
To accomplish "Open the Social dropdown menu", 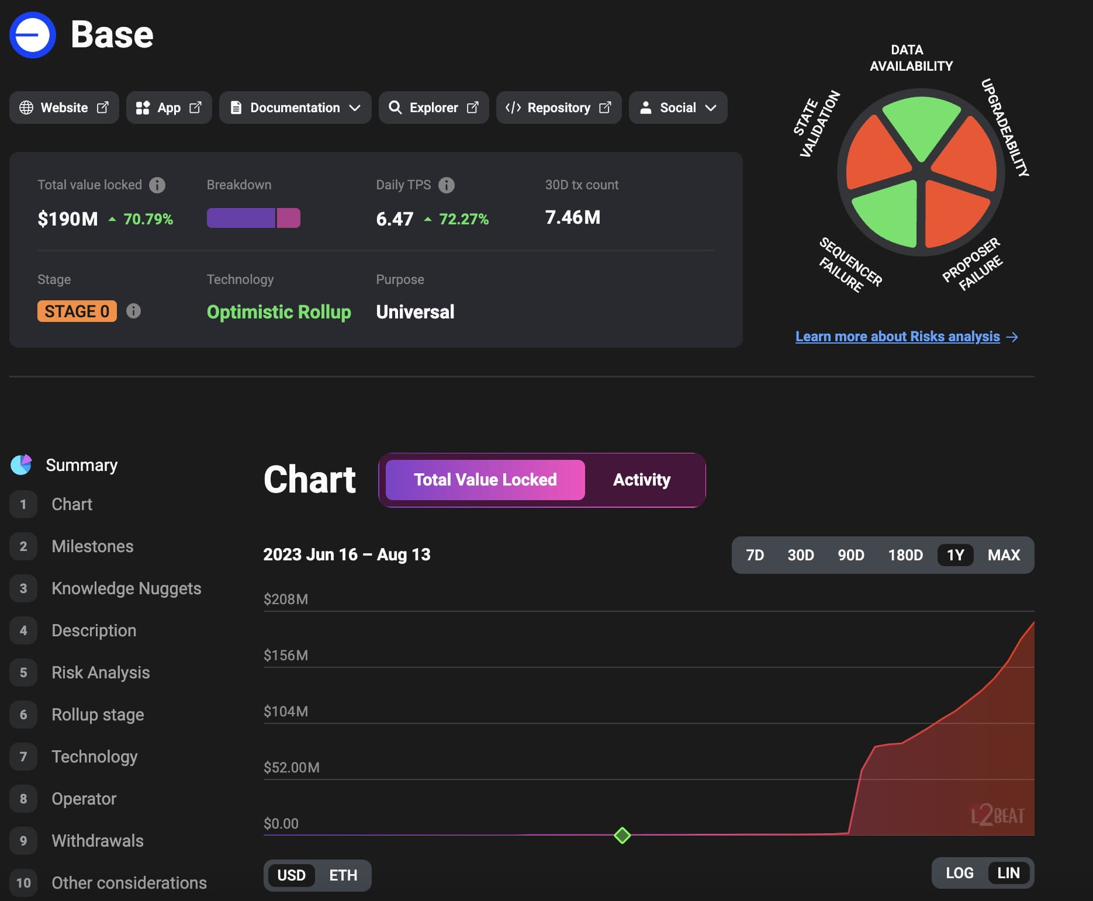I will click(677, 108).
